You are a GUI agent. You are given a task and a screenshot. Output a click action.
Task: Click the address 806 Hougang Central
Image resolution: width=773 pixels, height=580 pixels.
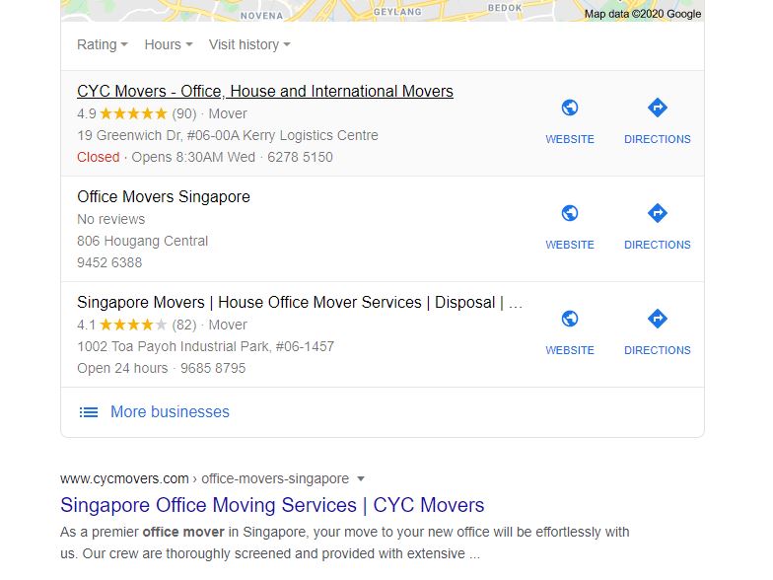point(142,241)
